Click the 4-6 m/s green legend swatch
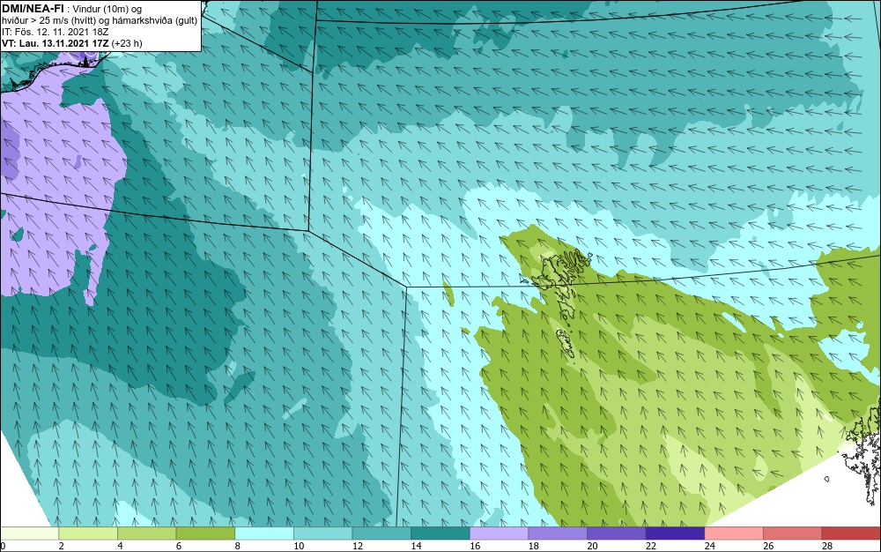Screen dimensions: 881x552 click(x=146, y=533)
